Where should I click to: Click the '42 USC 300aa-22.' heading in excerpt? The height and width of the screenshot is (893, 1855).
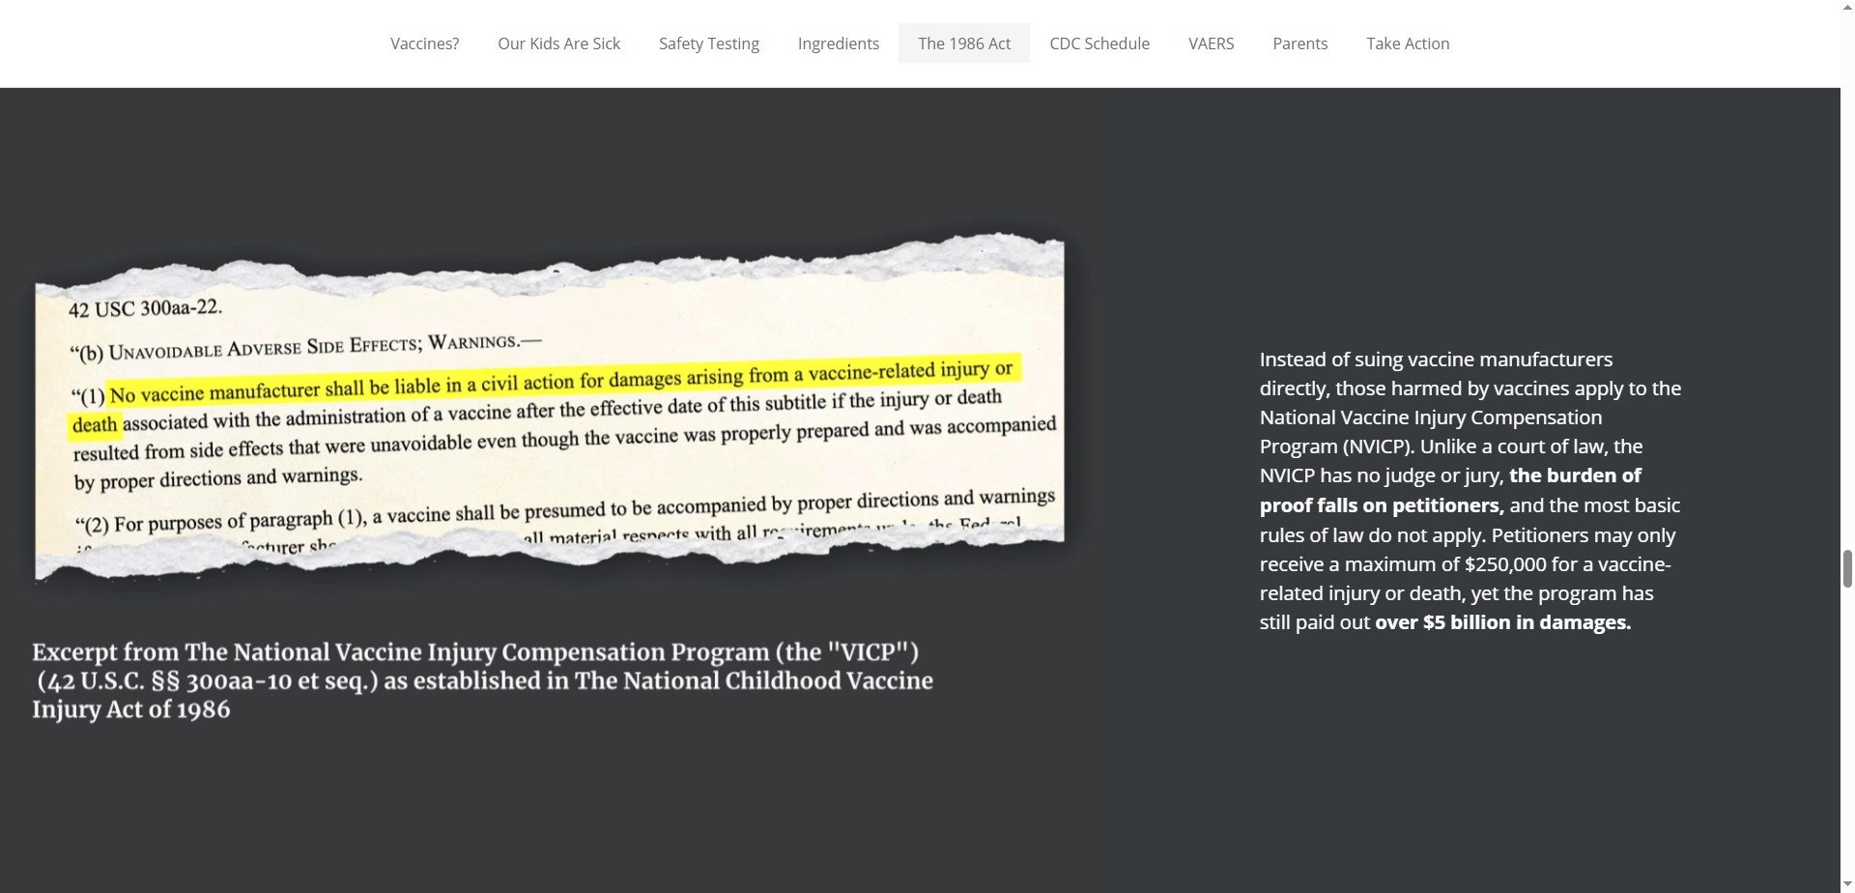(x=145, y=309)
